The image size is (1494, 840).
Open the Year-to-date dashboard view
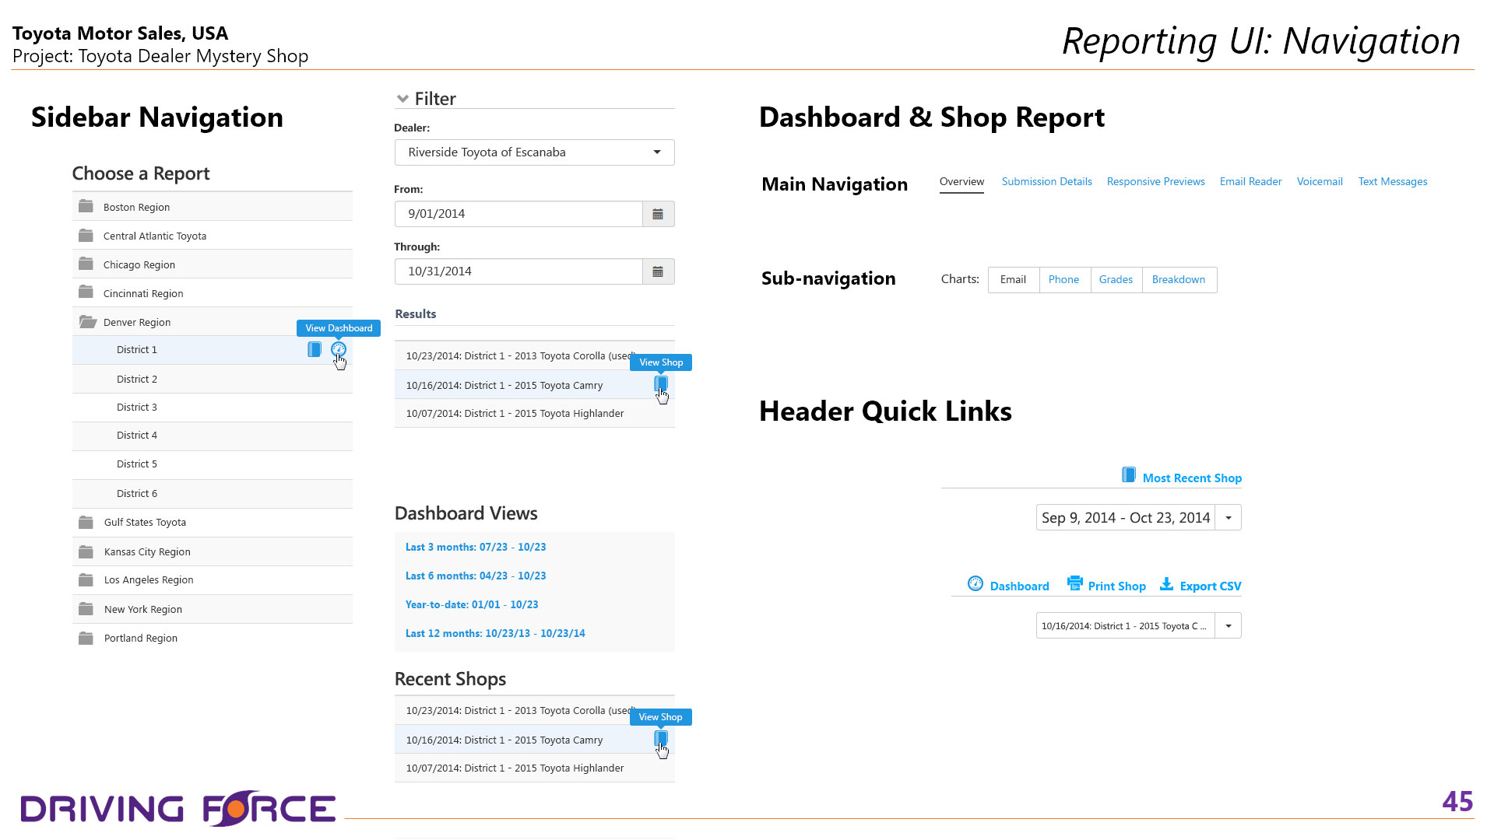(472, 605)
